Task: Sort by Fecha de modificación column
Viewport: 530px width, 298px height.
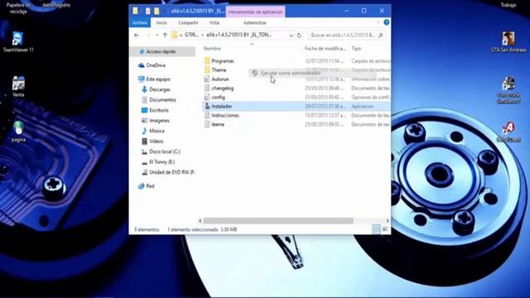Action: [x=325, y=49]
